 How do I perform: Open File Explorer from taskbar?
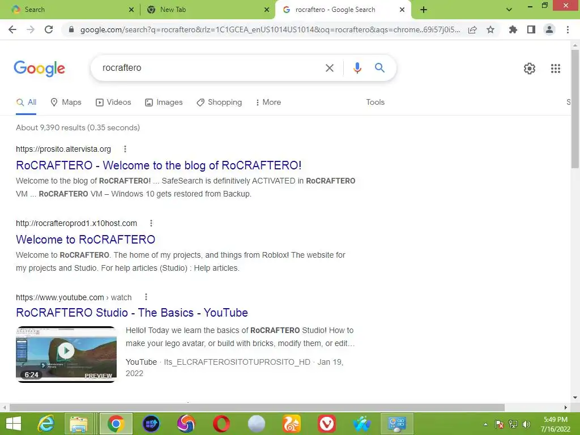tap(79, 424)
